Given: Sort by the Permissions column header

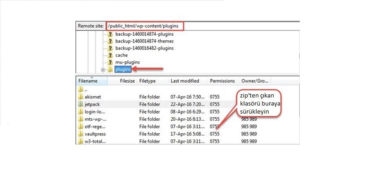Looking at the screenshot, I should (223, 81).
